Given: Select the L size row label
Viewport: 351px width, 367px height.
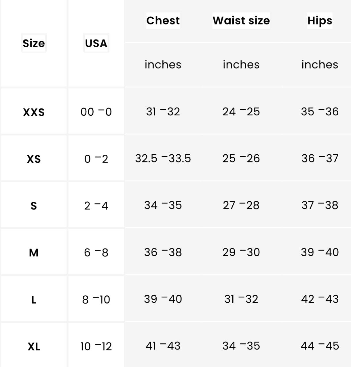Looking at the screenshot, I should [34, 300].
